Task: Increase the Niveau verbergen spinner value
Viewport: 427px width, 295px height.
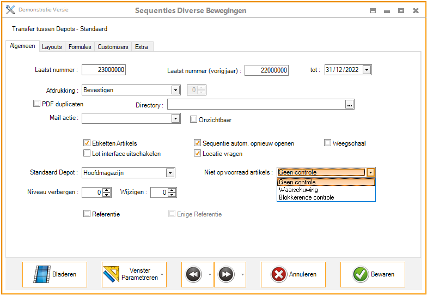Action: pos(106,190)
